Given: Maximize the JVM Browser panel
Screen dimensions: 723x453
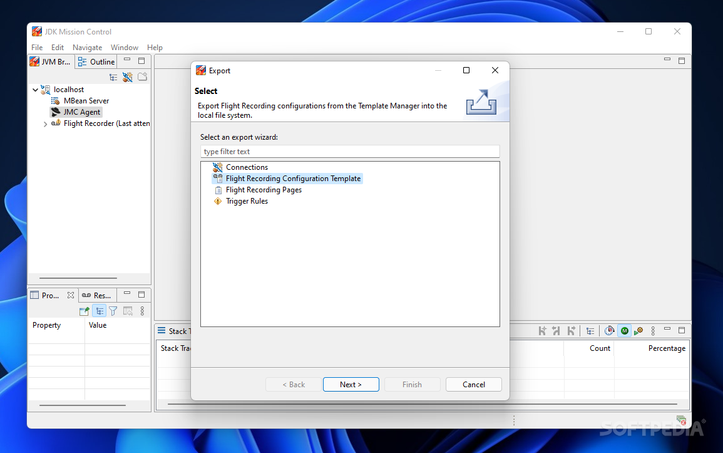Looking at the screenshot, I should click(x=141, y=61).
